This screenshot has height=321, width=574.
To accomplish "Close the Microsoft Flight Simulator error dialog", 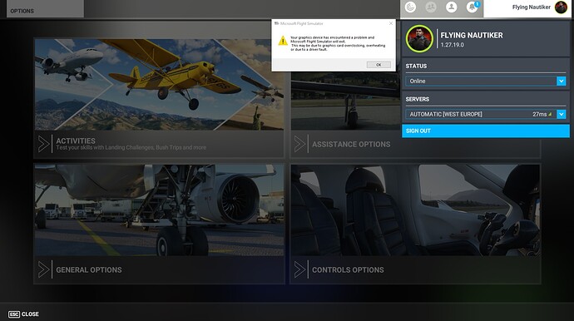I will tap(391, 23).
